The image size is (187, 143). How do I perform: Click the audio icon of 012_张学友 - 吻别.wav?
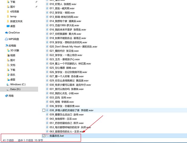pyautogui.click(x=47, y=12)
